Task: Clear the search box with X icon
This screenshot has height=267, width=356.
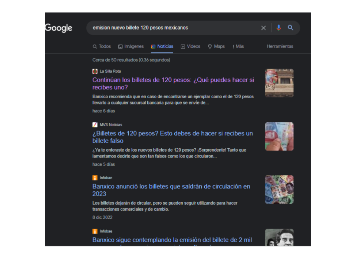Action: pos(263,28)
